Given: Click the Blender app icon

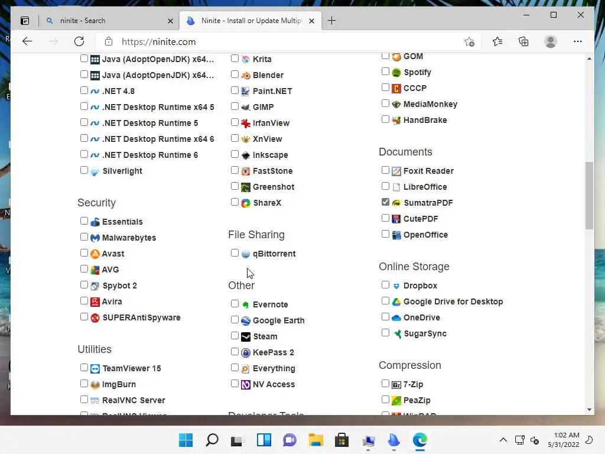Looking at the screenshot, I should [246, 75].
